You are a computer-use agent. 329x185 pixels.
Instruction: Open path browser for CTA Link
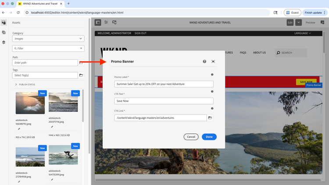click(210, 118)
